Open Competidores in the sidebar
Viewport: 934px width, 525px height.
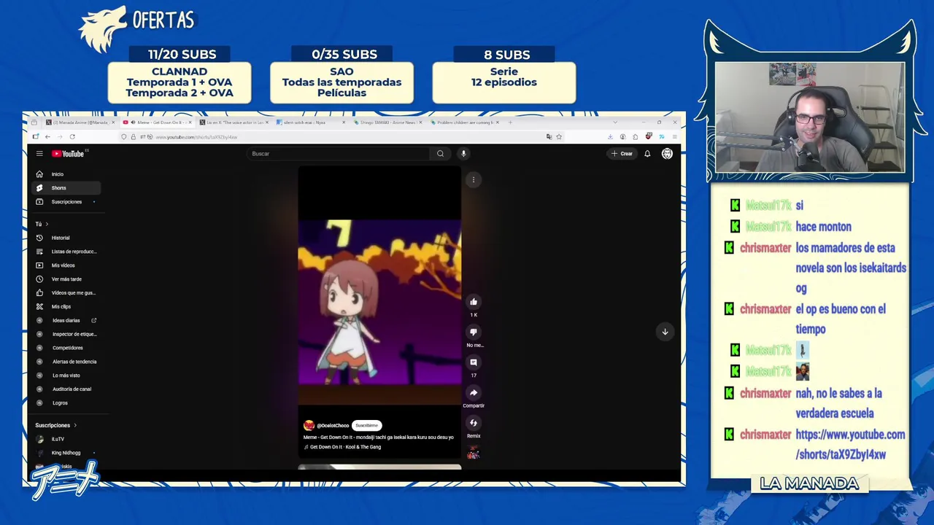(x=68, y=348)
